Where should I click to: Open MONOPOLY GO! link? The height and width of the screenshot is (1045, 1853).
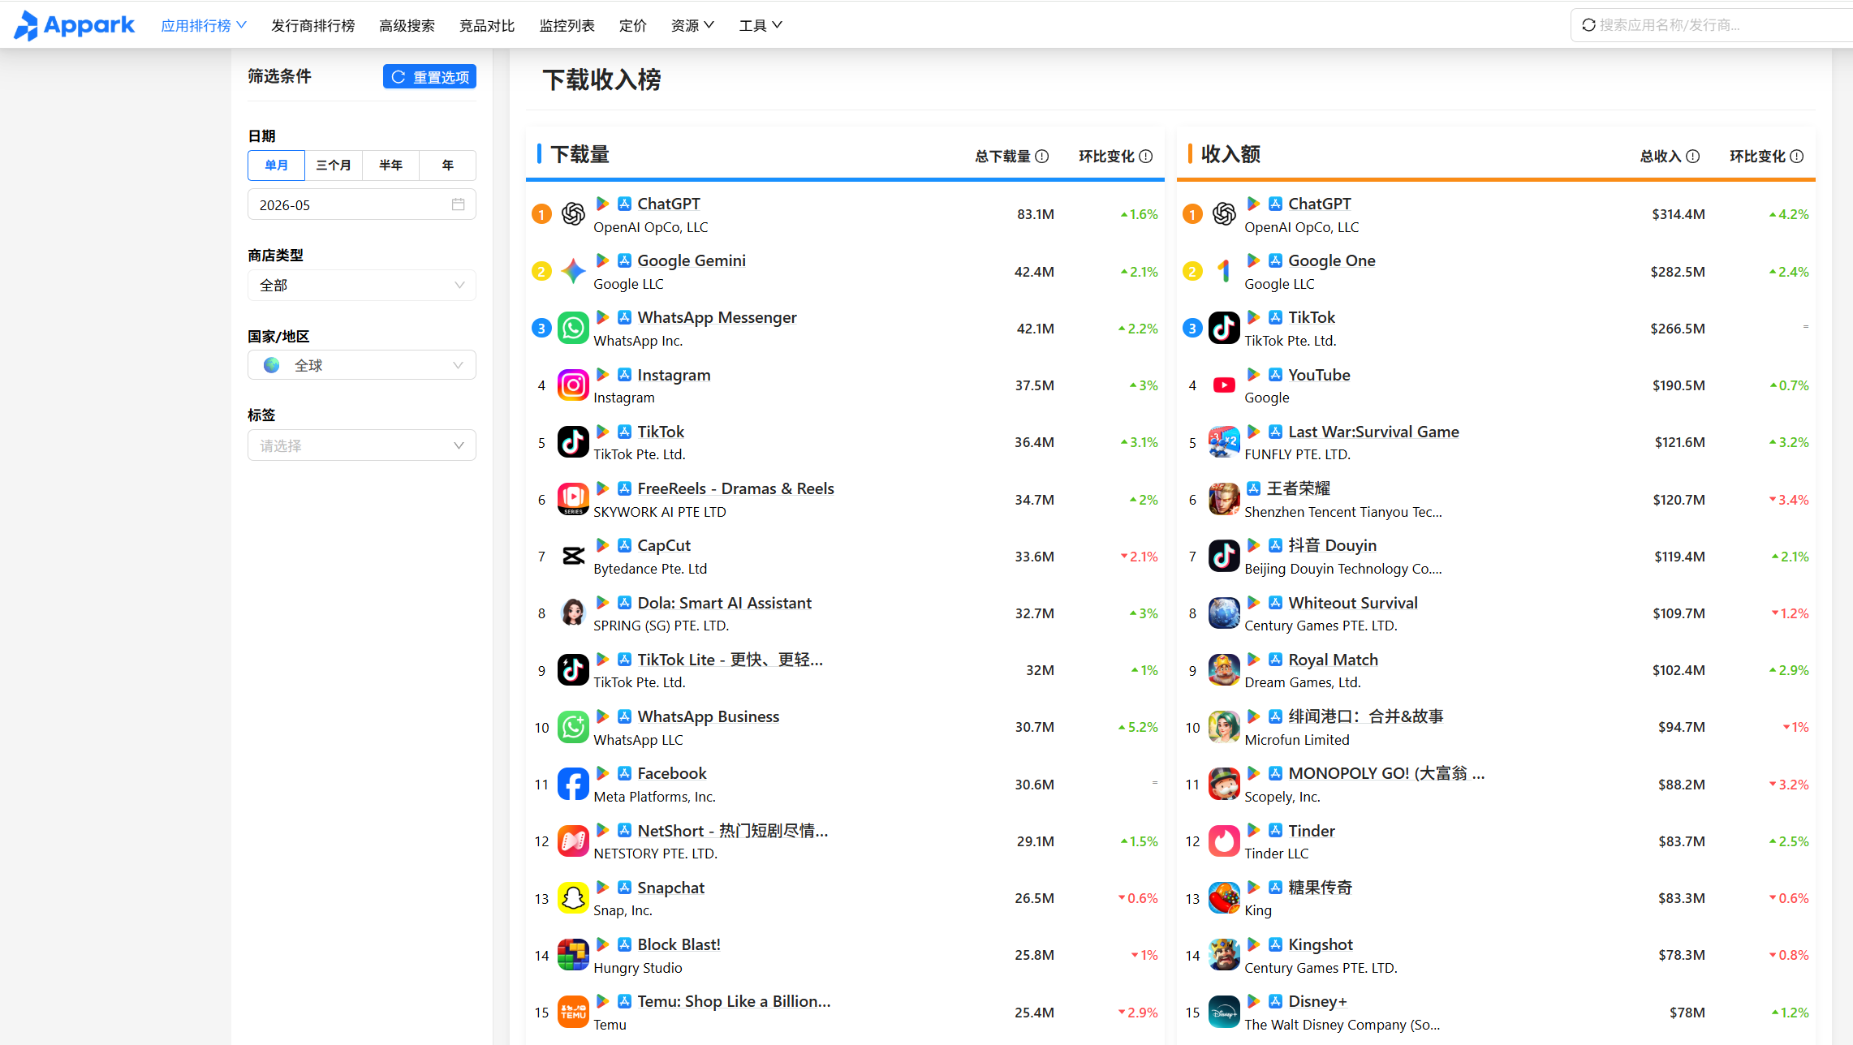(x=1387, y=773)
